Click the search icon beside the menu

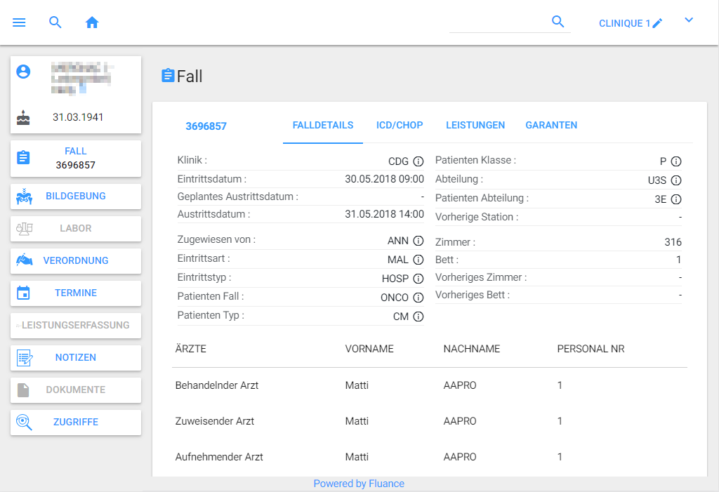55,22
